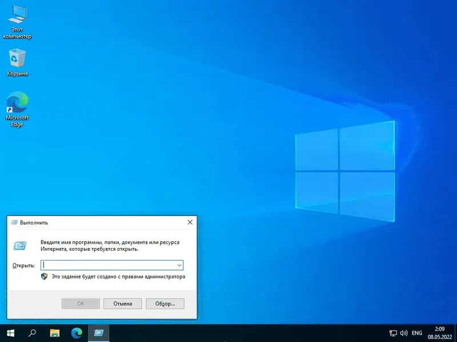Show desktop using the taskbar far-right corner
457x342 pixels.
coord(455,333)
